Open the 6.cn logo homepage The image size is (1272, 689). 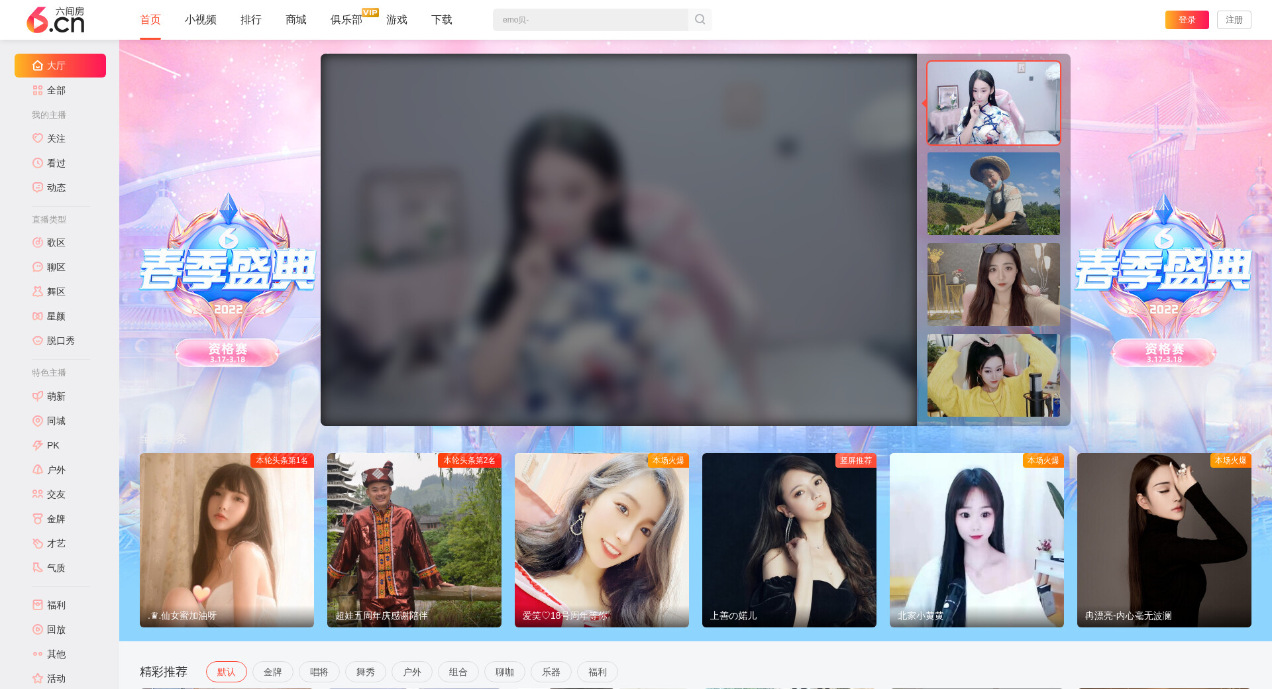[56, 20]
